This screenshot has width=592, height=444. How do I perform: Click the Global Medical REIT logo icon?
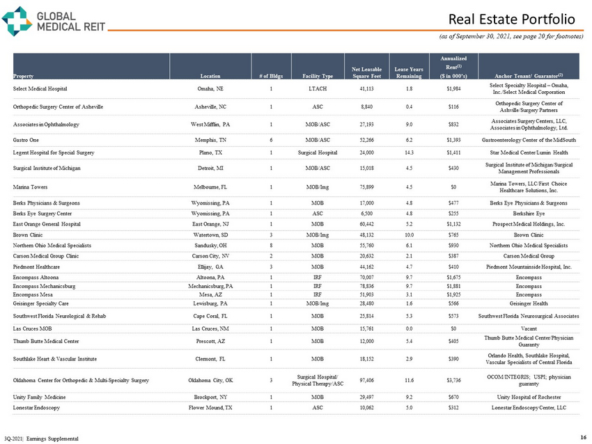16,19
